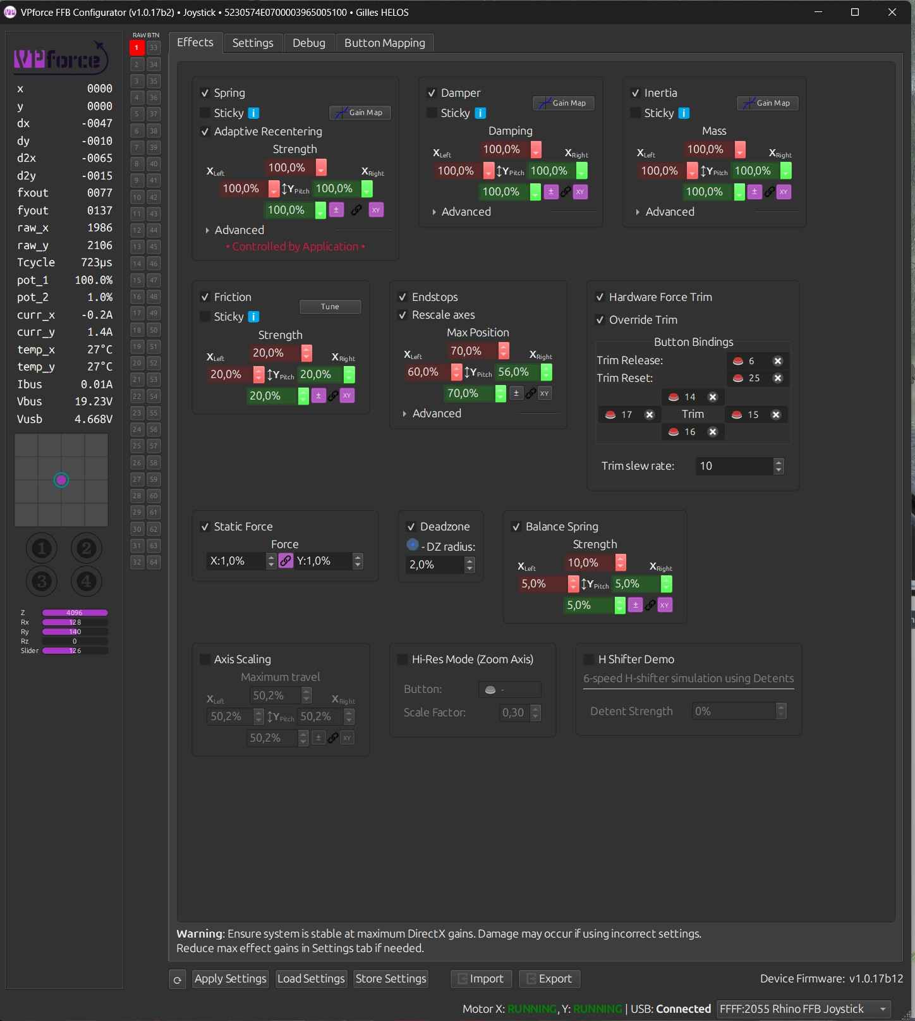The image size is (915, 1021).
Task: Click the Inertia Sticky info icon
Action: pyautogui.click(x=684, y=113)
